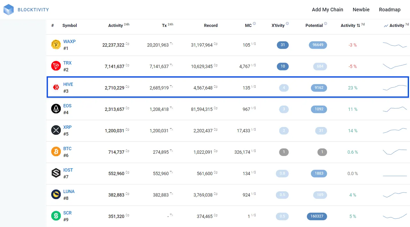Viewport: 410px width, 227px height.
Task: Click the SCR 7d activity sparkline
Action: [x=395, y=216]
